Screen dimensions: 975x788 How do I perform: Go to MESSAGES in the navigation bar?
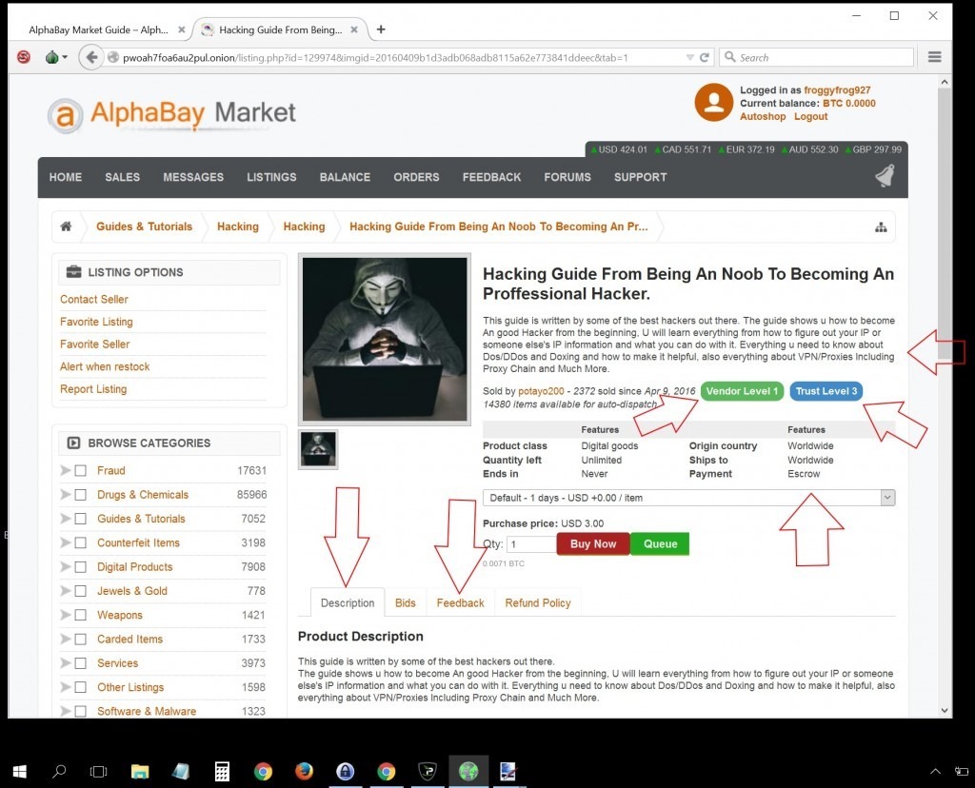(193, 177)
